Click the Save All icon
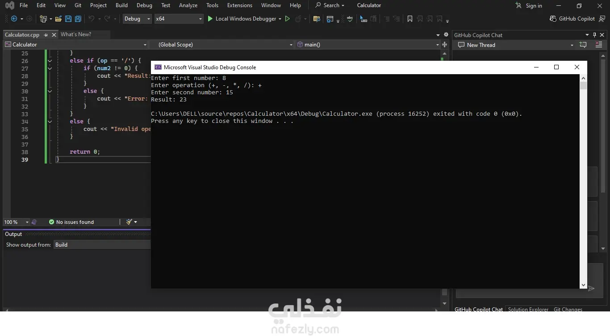This screenshot has height=336, width=610. [x=78, y=19]
